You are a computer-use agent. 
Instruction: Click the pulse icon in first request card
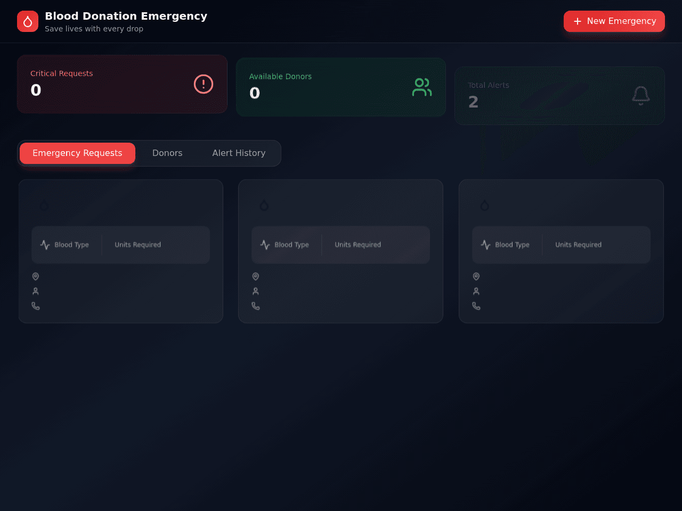pos(45,245)
